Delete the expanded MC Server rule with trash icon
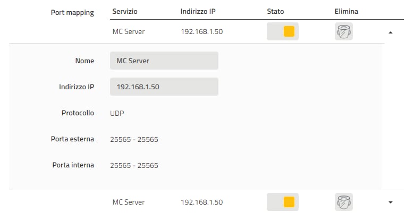The height and width of the screenshot is (220, 406). [344, 31]
